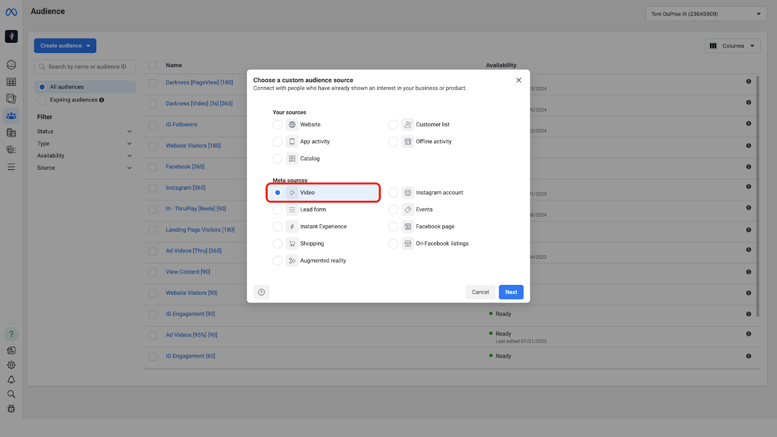Open the bug report icon in sidebar
Viewport: 777px width, 437px height.
11,409
